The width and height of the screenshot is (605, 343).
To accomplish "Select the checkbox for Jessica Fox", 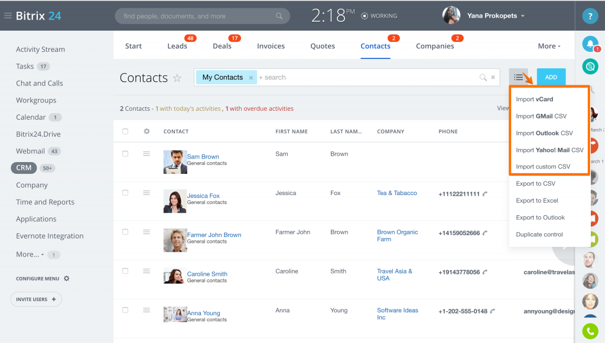I will point(125,193).
